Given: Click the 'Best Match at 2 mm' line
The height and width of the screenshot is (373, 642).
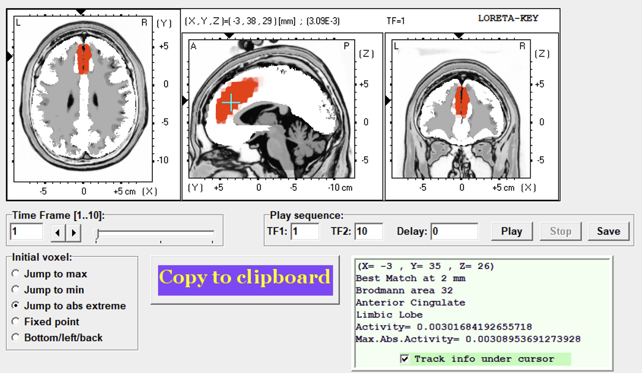Looking at the screenshot, I should pos(410,278).
